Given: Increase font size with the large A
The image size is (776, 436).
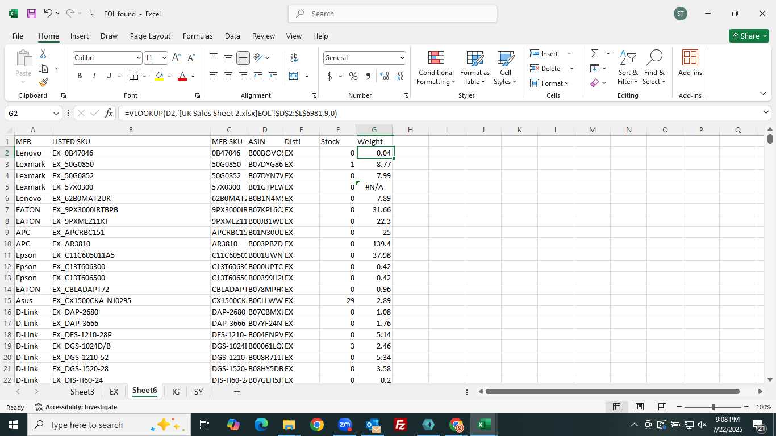Looking at the screenshot, I should tap(176, 58).
